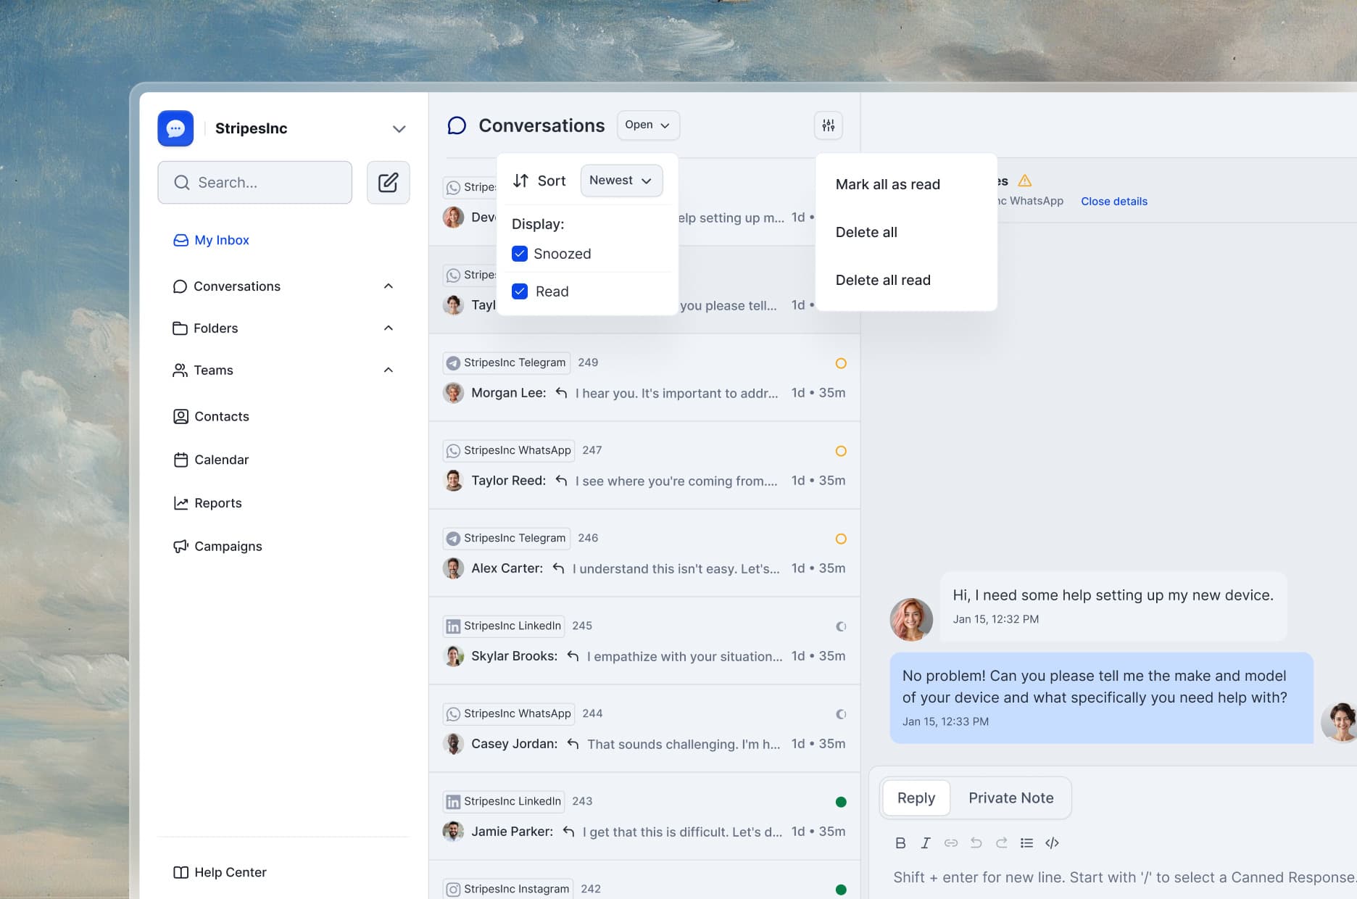This screenshot has height=899, width=1357.
Task: Open the Newest sort order dropdown
Action: [x=621, y=181]
